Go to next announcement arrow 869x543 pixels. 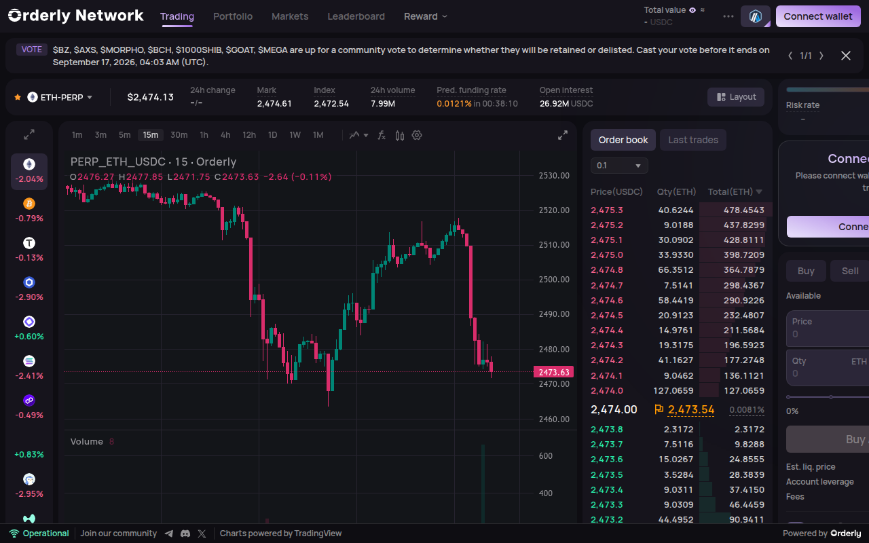821,56
